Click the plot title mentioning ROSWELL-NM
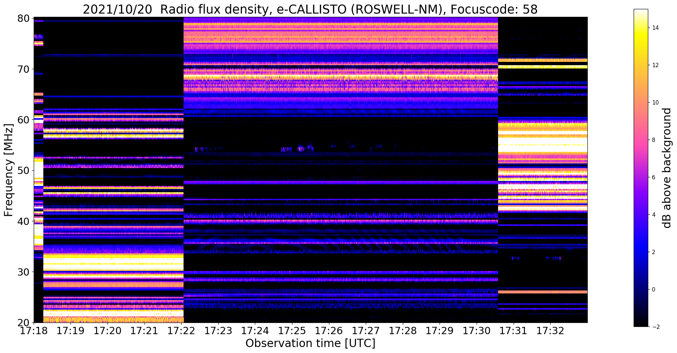Screen dimensions: 677x353 click(310, 9)
